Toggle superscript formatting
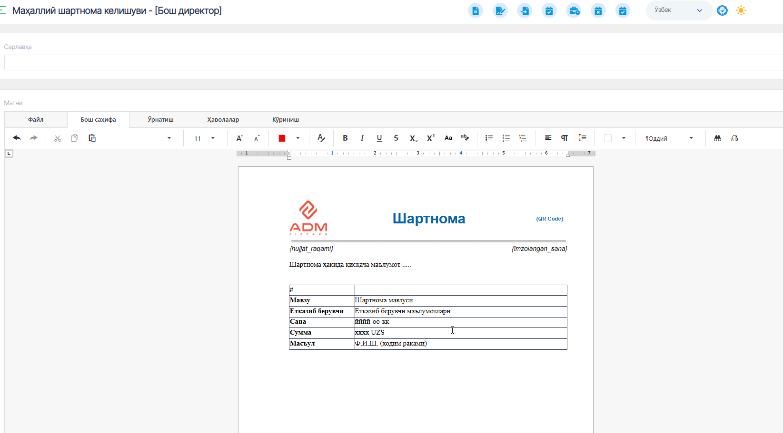 431,138
